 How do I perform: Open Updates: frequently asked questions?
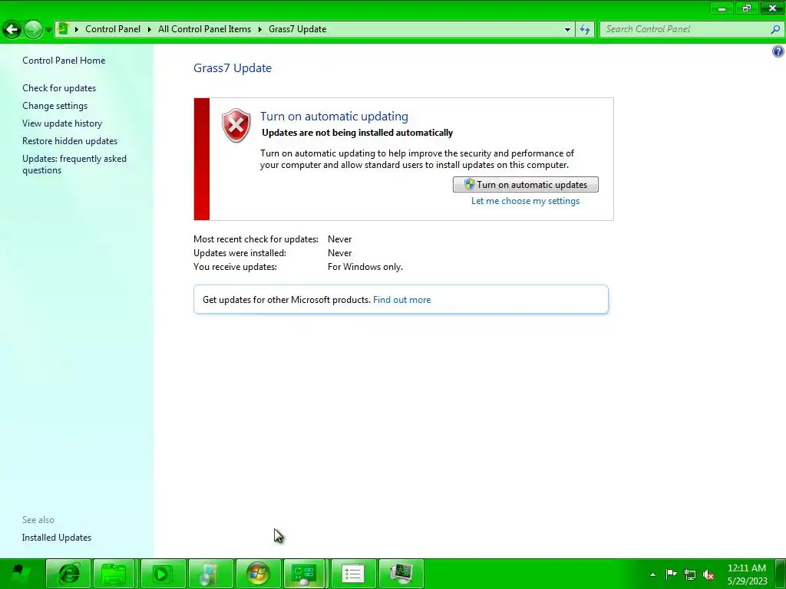tap(74, 164)
